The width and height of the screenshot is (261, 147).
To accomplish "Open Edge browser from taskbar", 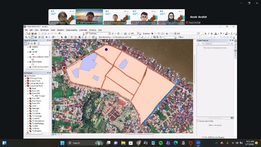I will [175, 143].
